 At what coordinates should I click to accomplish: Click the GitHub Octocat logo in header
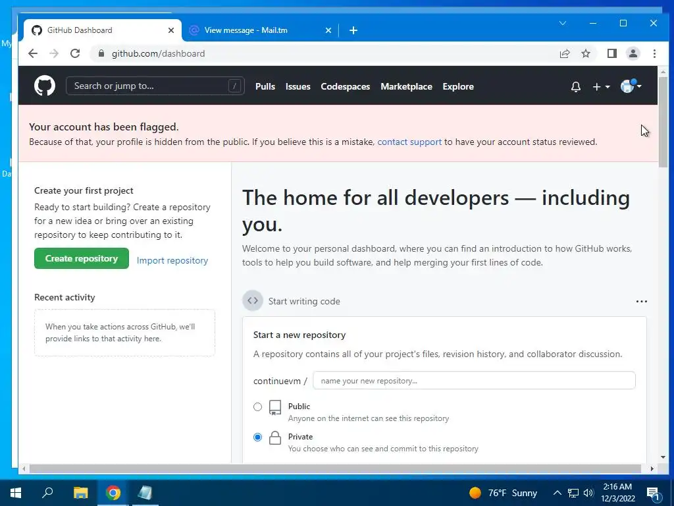pyautogui.click(x=45, y=86)
